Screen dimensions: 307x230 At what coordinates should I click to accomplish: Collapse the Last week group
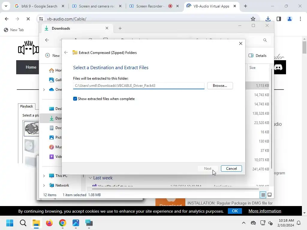click(90, 178)
